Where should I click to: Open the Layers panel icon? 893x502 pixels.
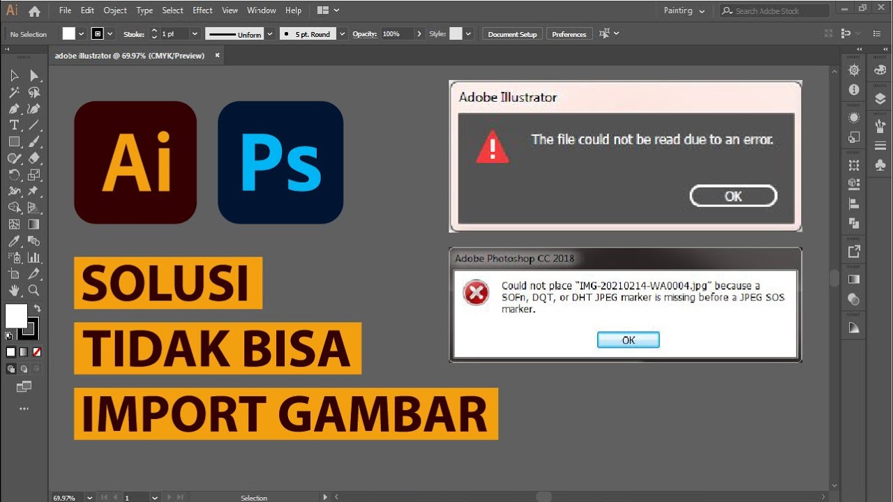tap(880, 99)
